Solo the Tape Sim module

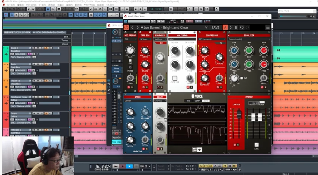[x=147, y=87]
